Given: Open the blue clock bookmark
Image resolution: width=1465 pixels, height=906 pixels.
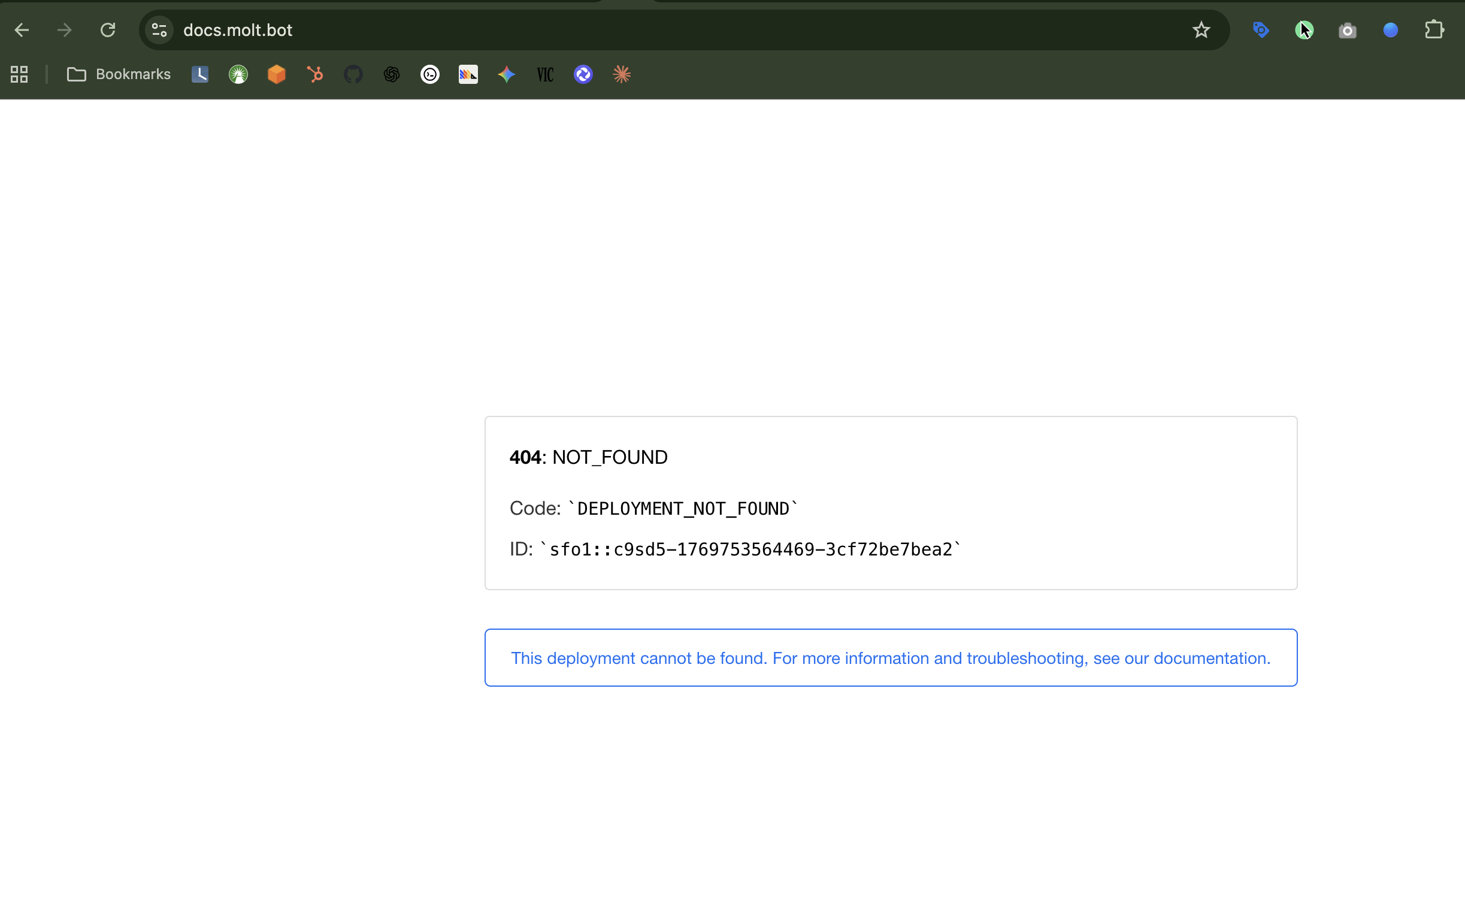Looking at the screenshot, I should (x=200, y=74).
